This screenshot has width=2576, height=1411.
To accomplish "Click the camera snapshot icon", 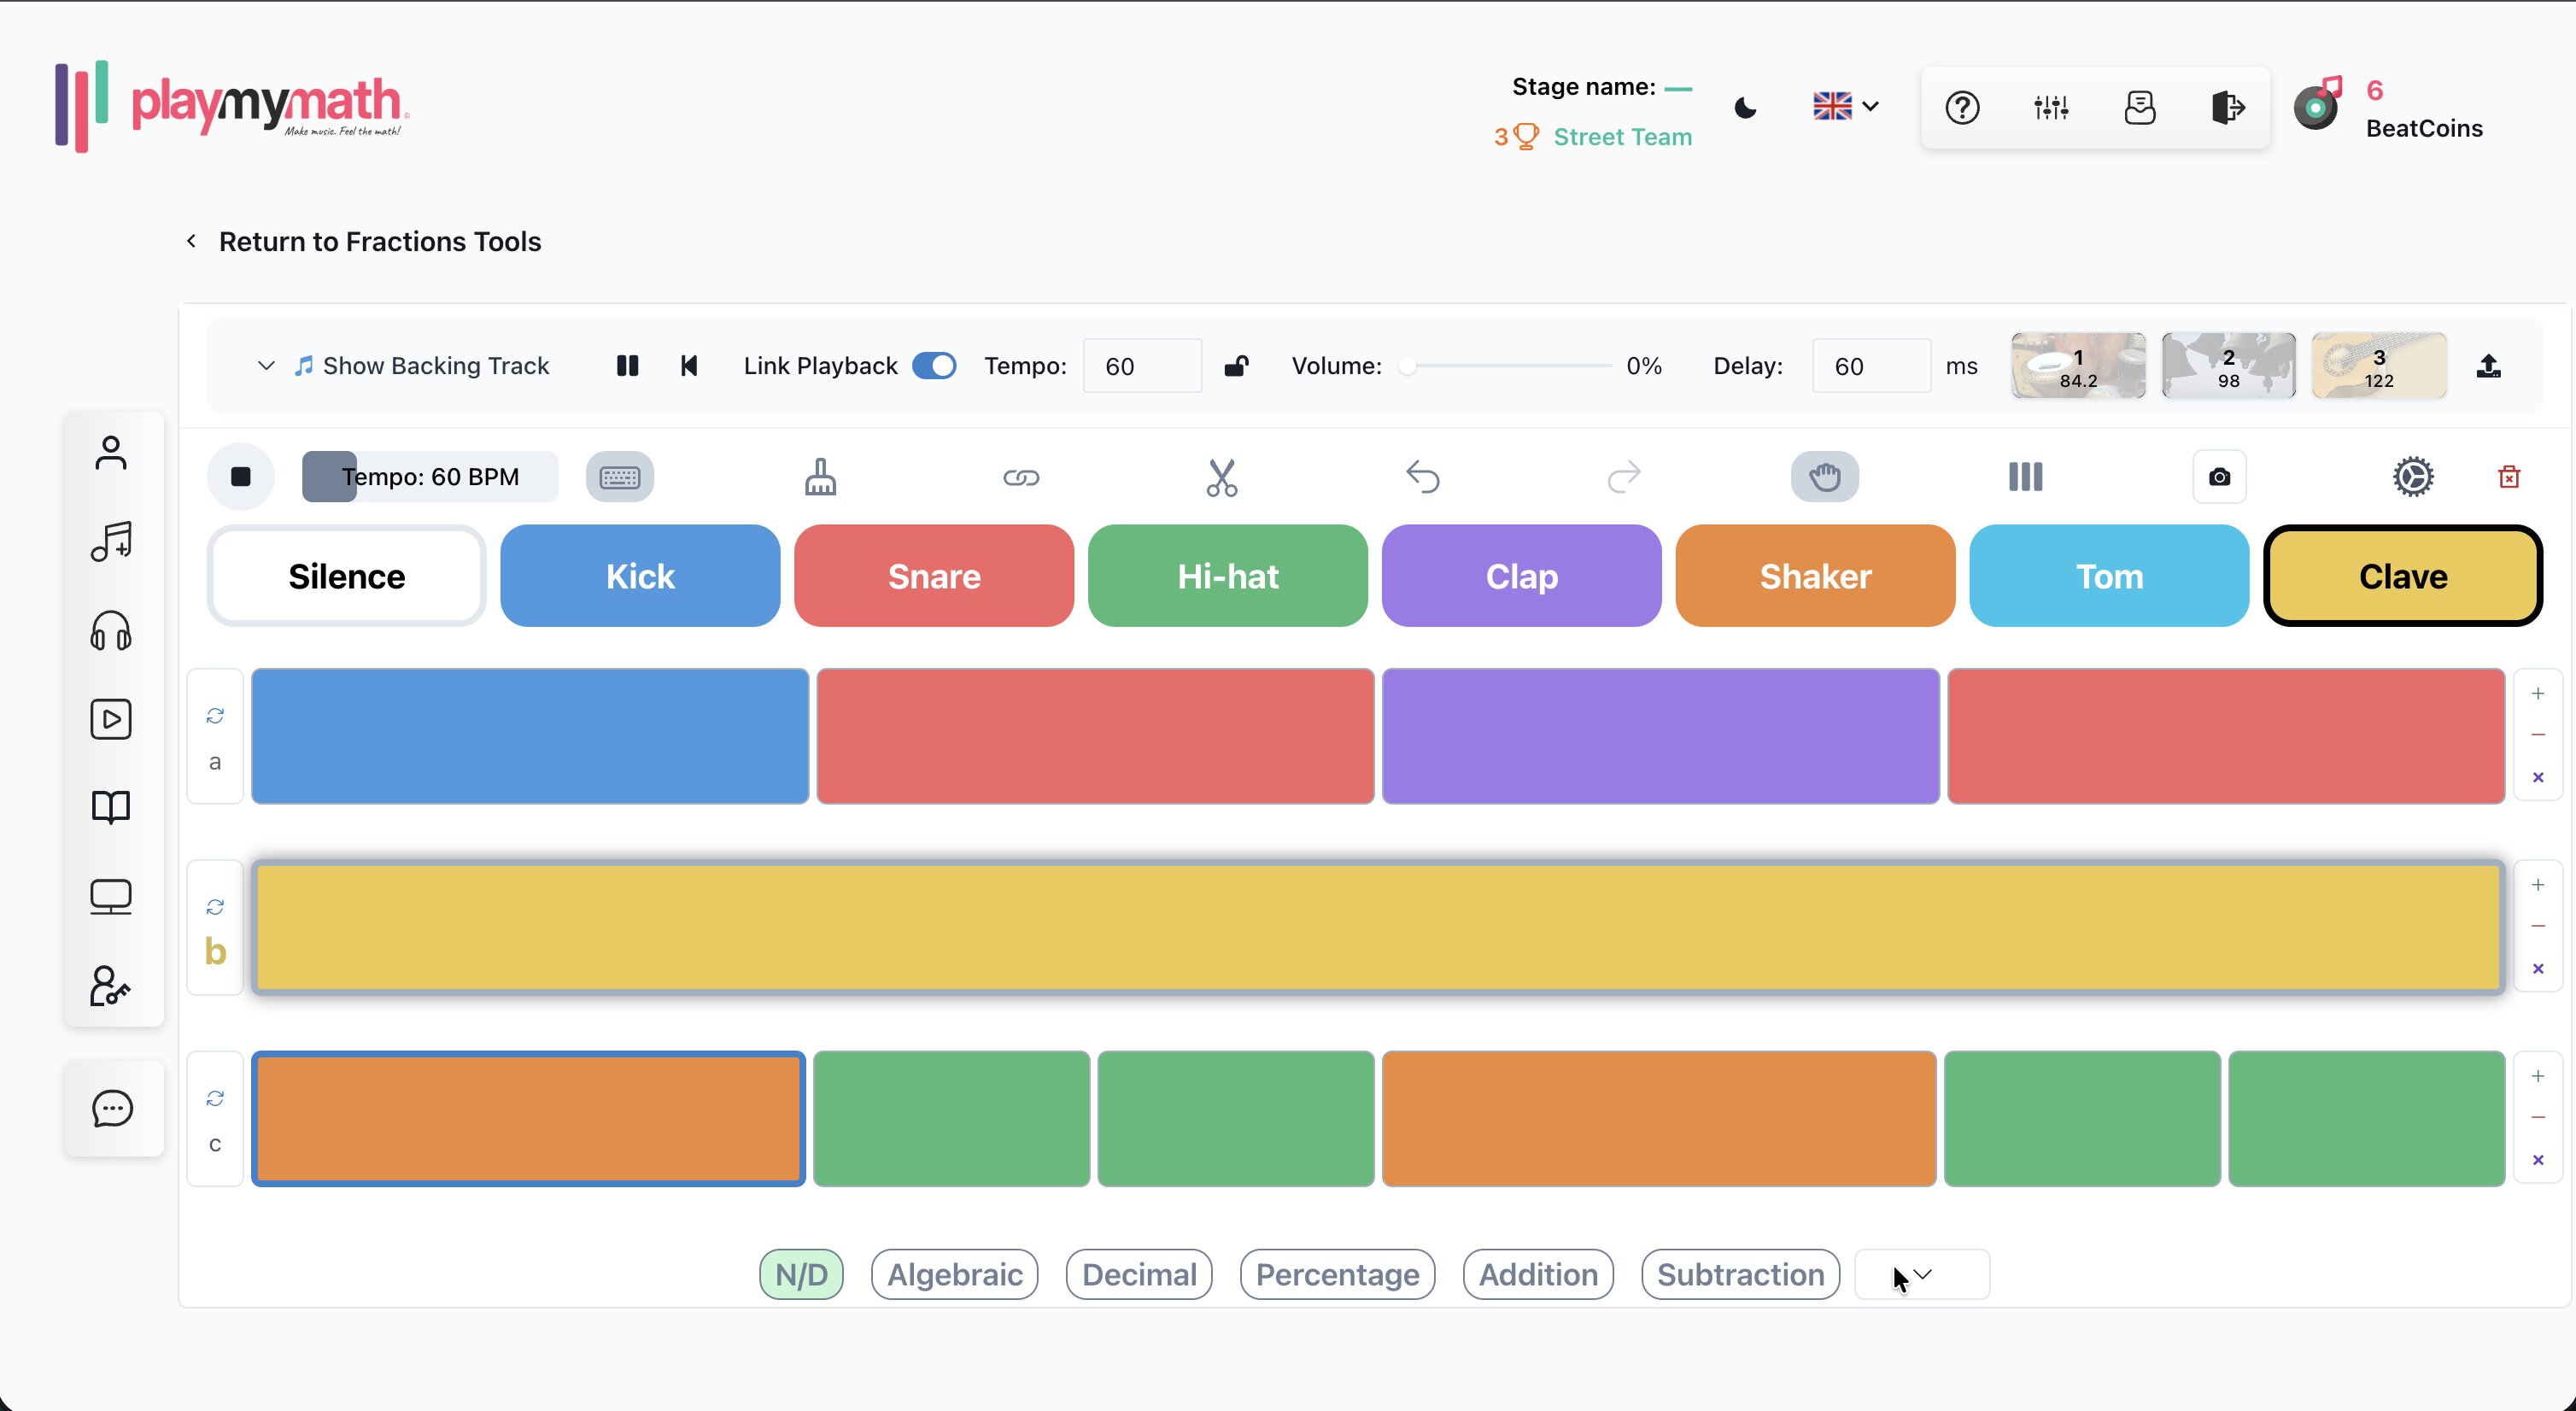I will [2219, 477].
